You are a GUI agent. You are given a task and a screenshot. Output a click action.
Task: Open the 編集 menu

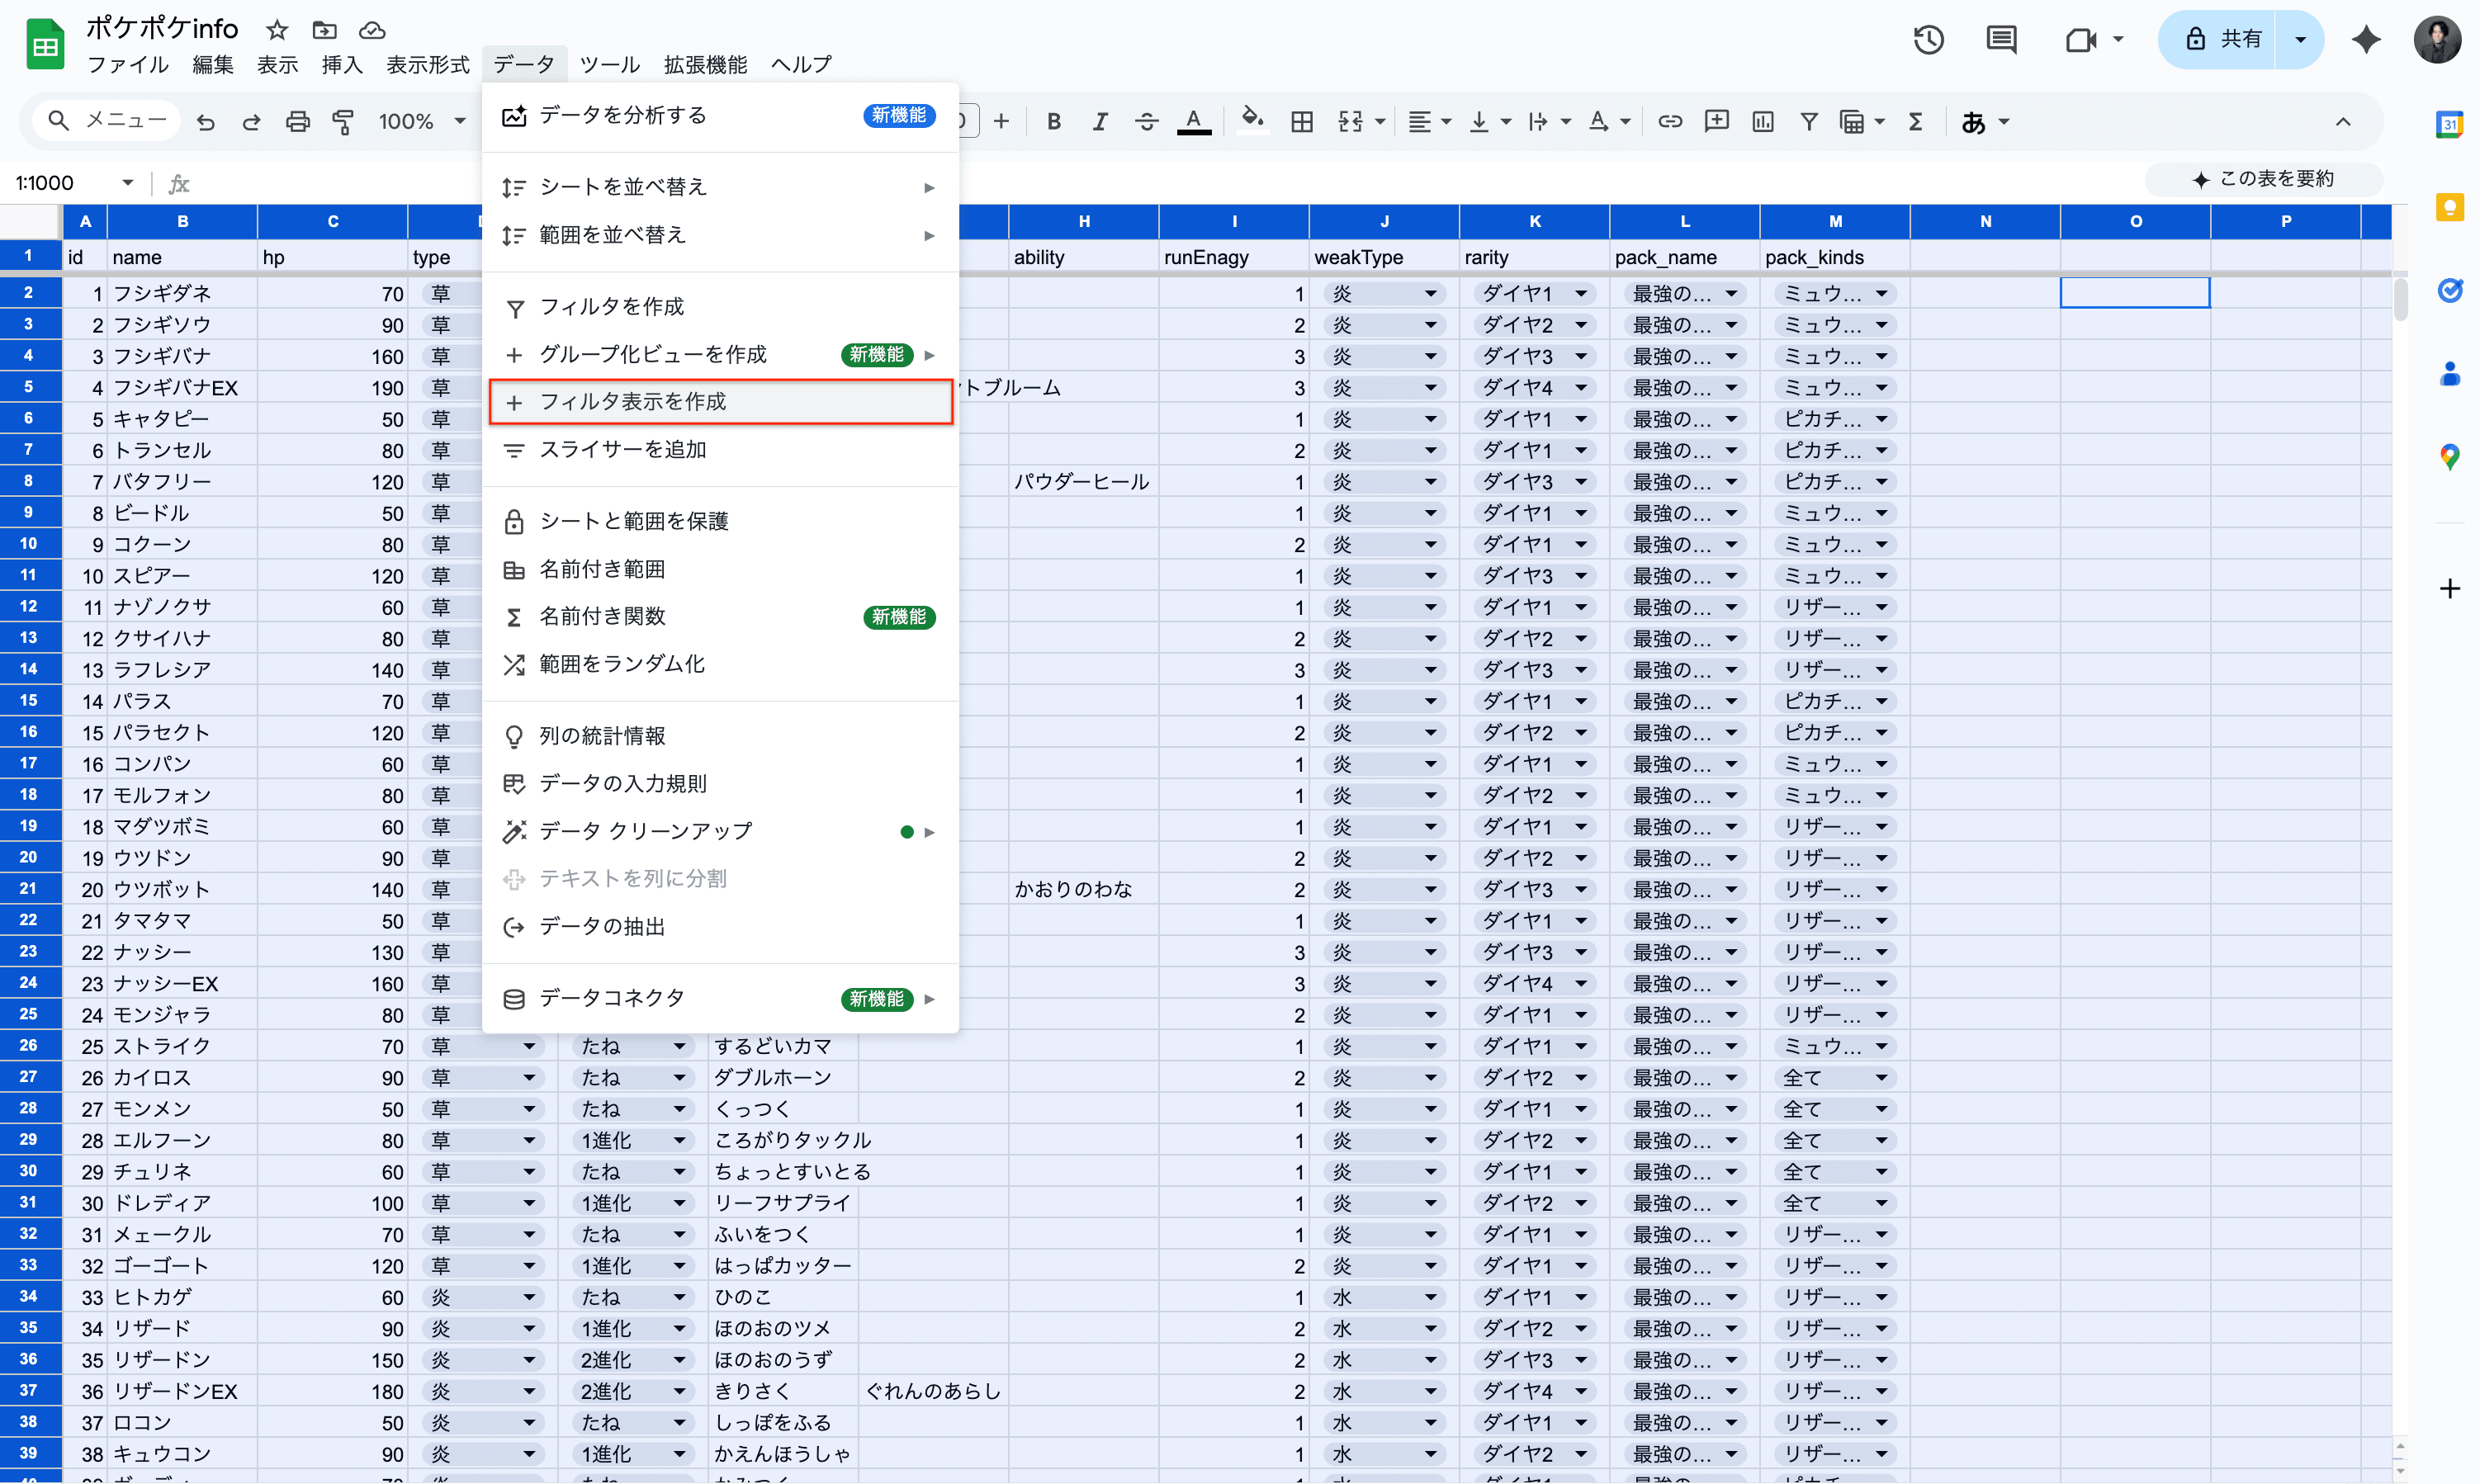coord(212,65)
